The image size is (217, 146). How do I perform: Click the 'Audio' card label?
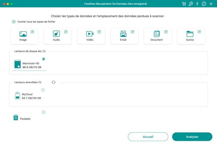pos(56,40)
